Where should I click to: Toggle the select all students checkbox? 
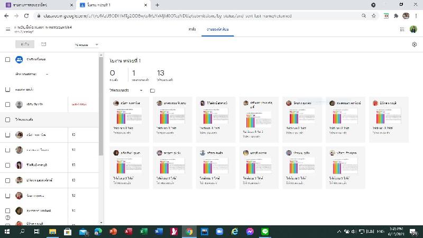coord(7,59)
